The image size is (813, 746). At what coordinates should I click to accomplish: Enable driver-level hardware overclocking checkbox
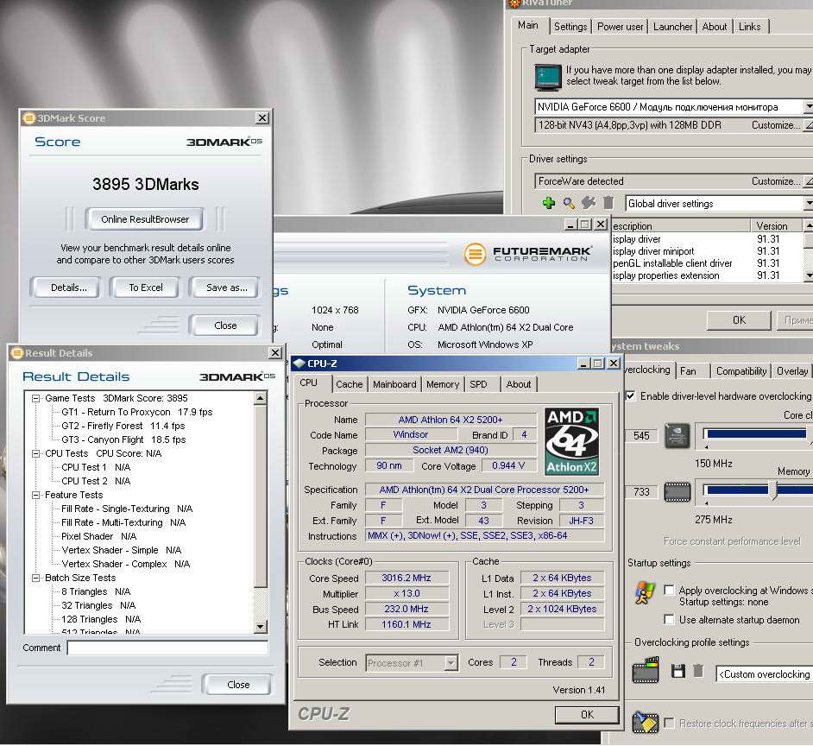tap(631, 395)
